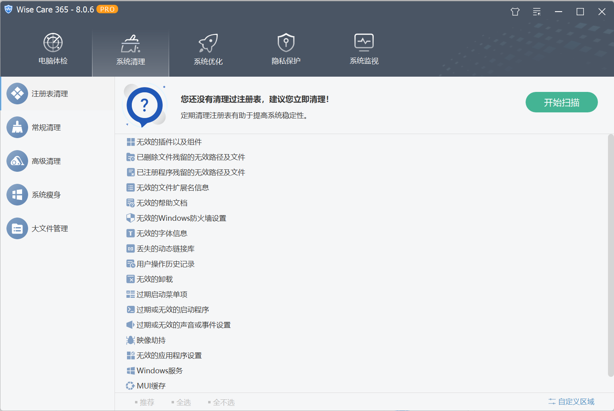Screen dimensions: 614x411
Task: Click the vertical scrollbar of the registry list
Action: pyautogui.click(x=611, y=255)
